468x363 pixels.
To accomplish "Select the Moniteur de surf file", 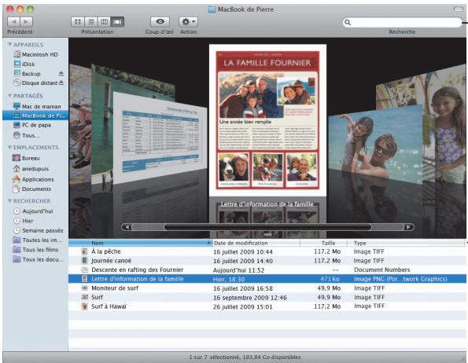I will pyautogui.click(x=267, y=288).
